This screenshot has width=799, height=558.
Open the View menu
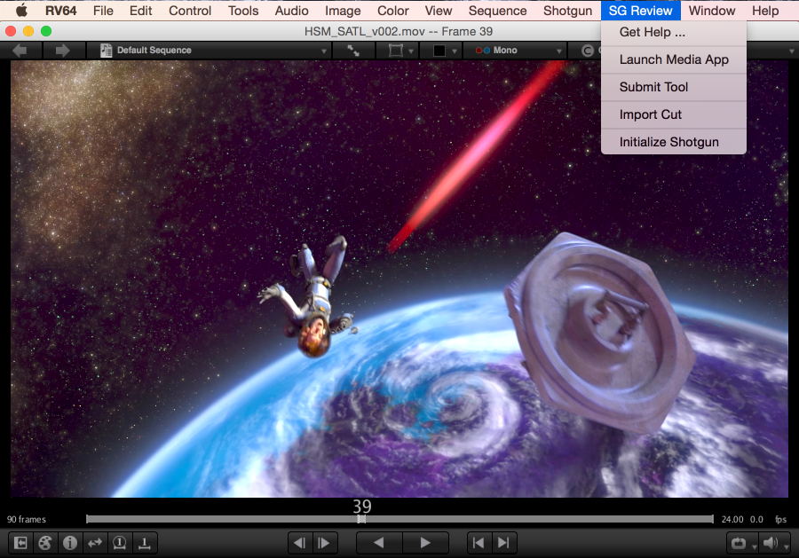click(439, 10)
